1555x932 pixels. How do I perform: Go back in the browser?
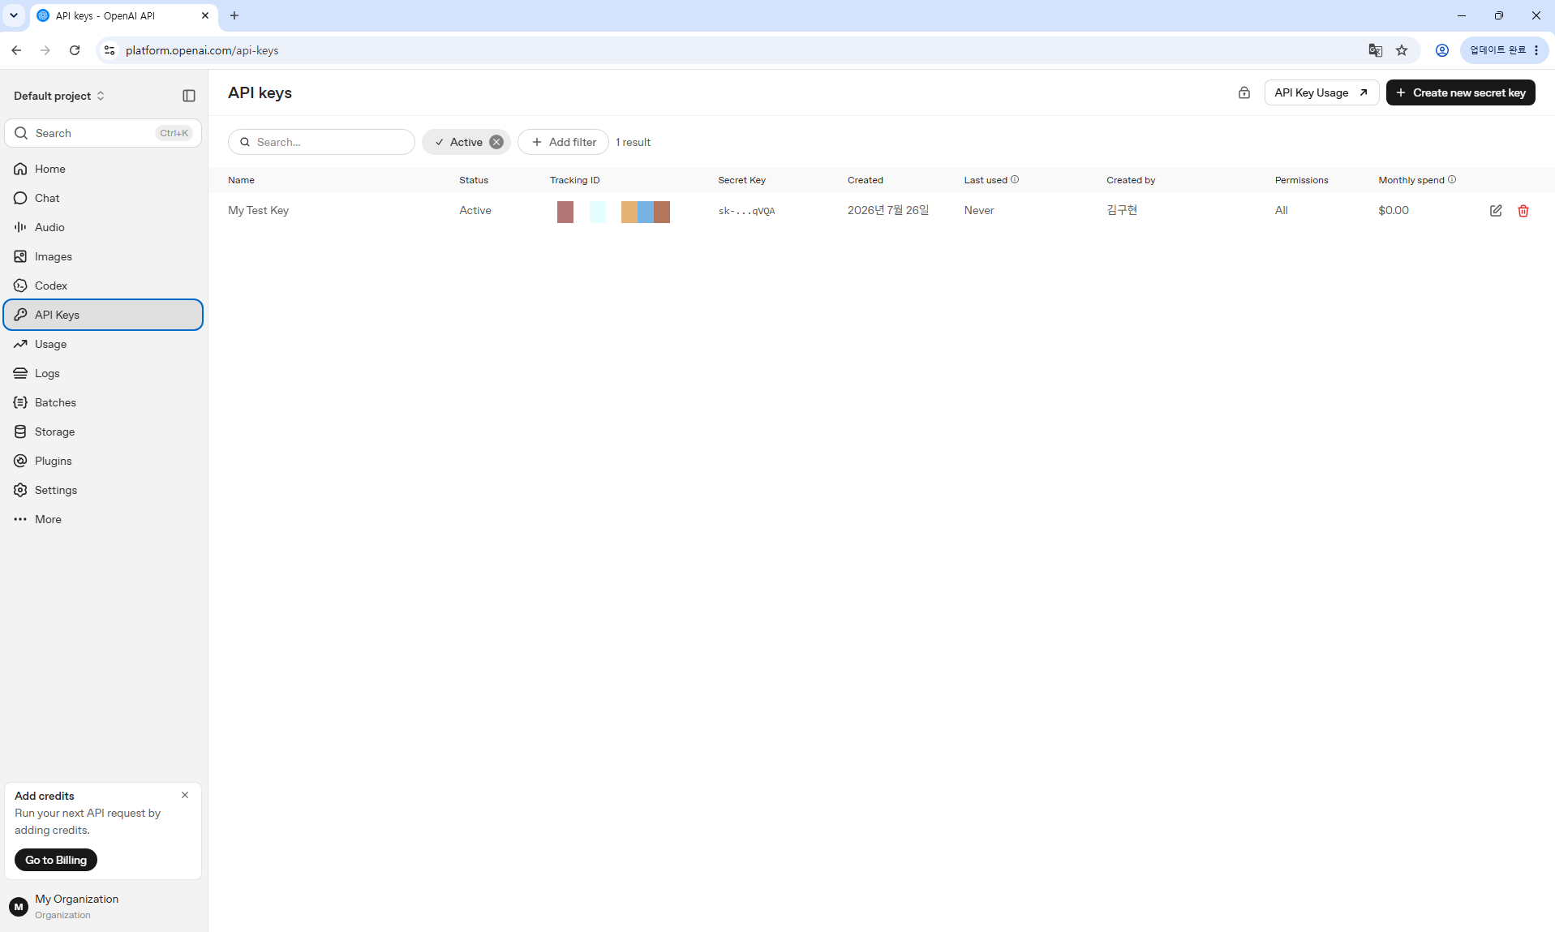(x=16, y=50)
